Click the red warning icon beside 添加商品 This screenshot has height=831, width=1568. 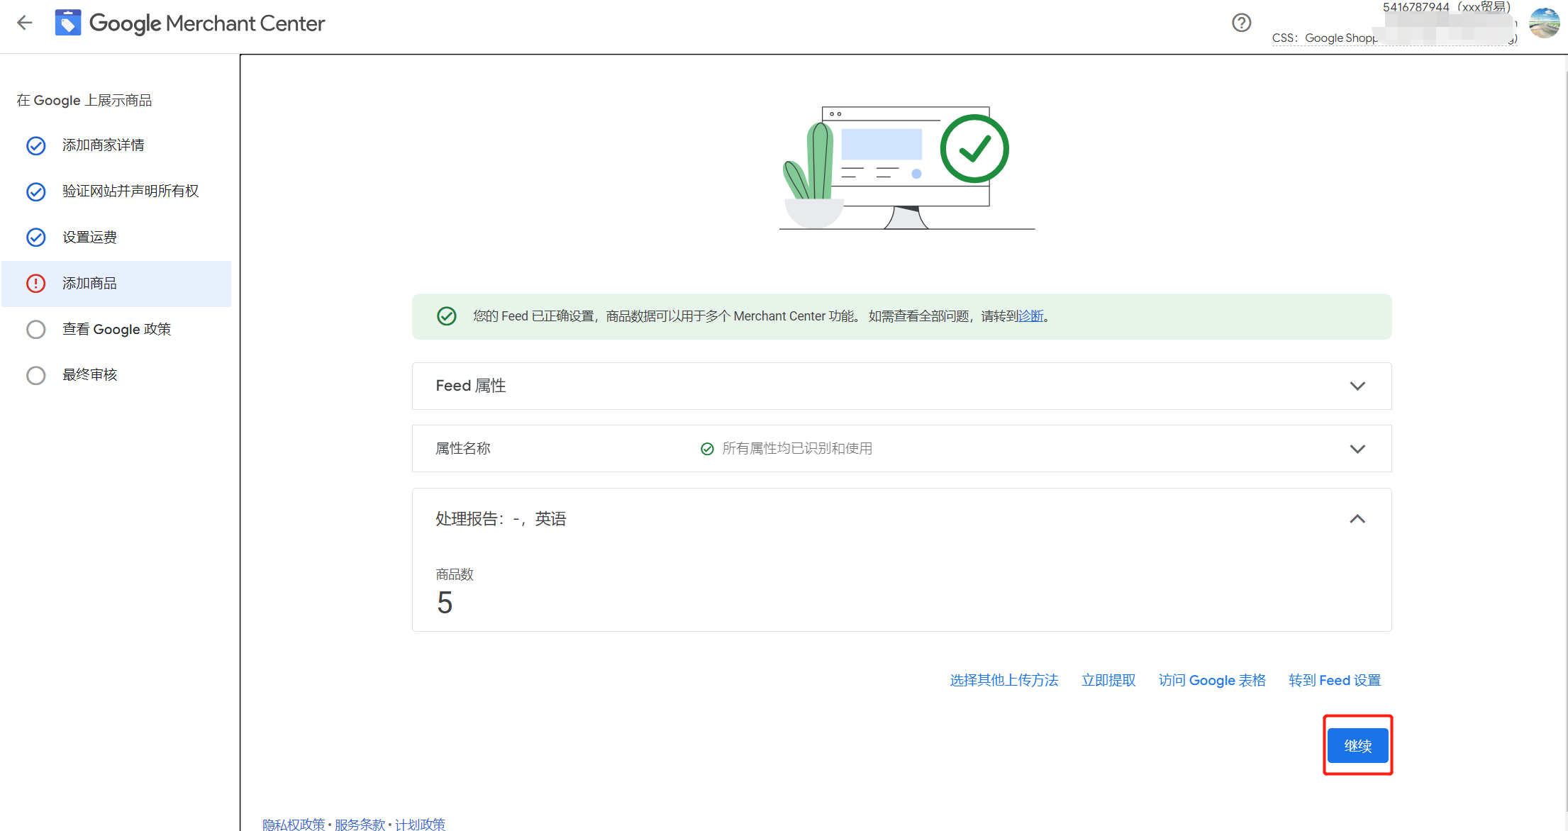coord(35,284)
